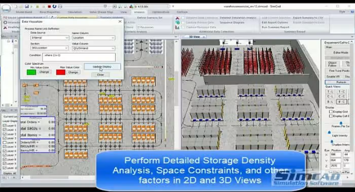The width and height of the screenshot is (355, 192).
Task: Click the green Min Value color swatch
Action: [x=31, y=72]
